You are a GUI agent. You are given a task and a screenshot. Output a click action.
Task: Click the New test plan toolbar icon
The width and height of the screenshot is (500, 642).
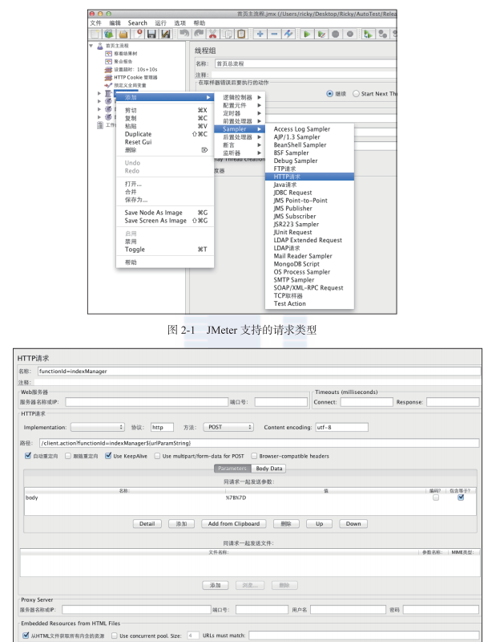(95, 34)
